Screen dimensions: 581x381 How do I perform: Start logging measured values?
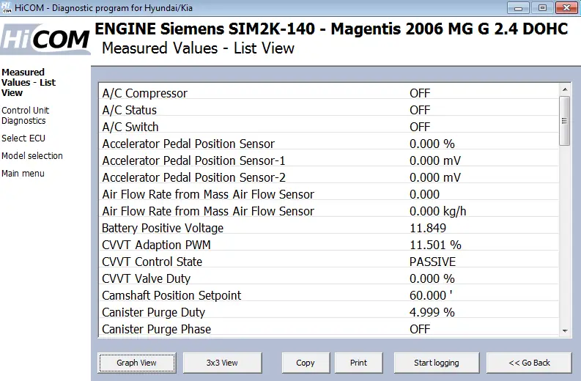436,363
